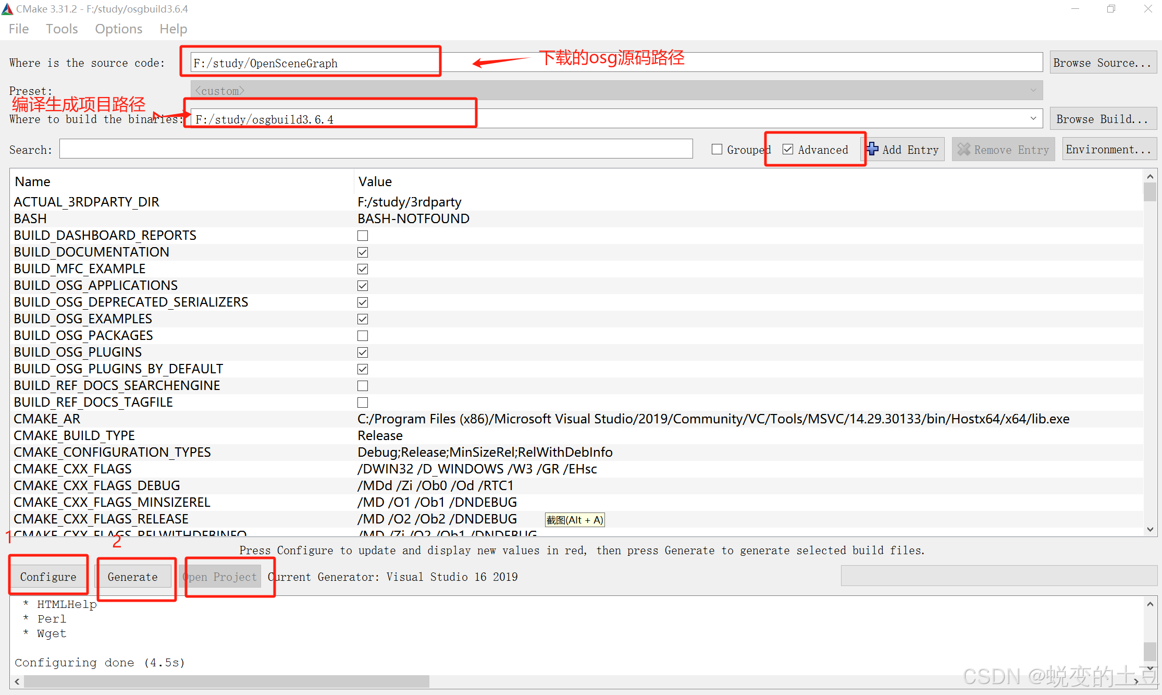Select the CMAKE_BUILD_TYPE Release value

click(x=380, y=435)
